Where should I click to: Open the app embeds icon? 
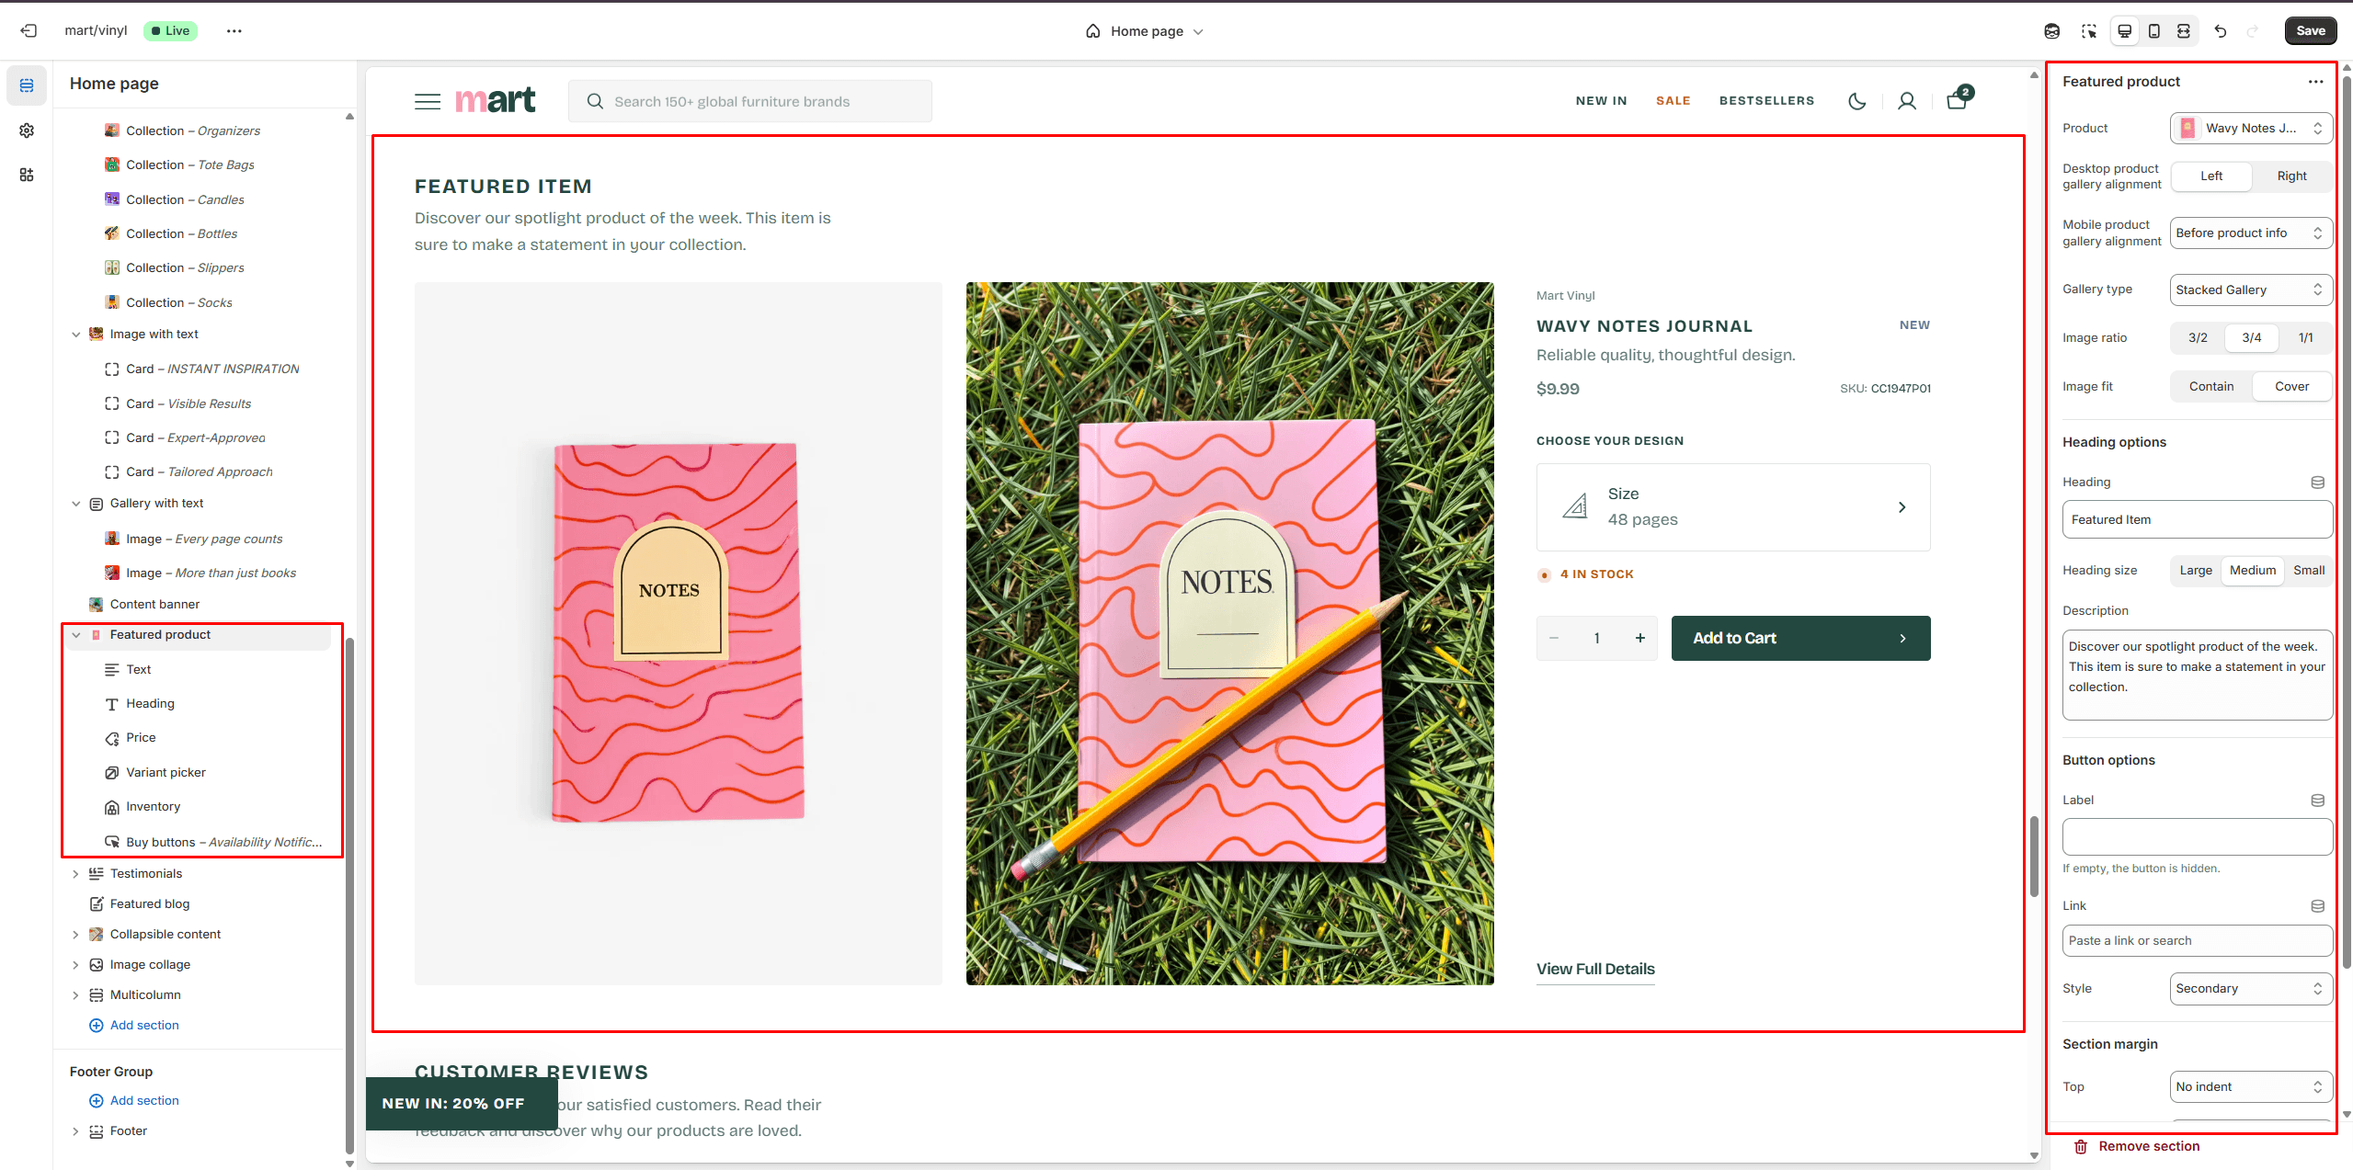(x=27, y=175)
